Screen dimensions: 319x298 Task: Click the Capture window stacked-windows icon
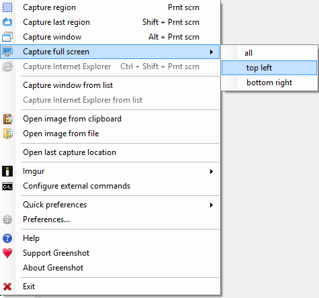pyautogui.click(x=7, y=37)
